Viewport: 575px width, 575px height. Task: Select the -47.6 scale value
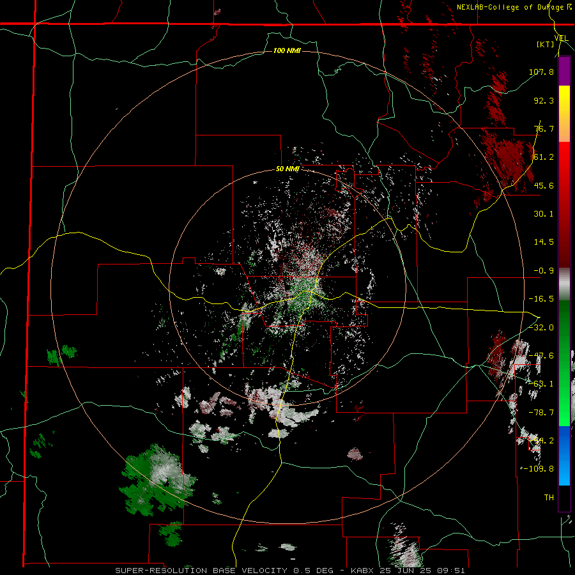541,356
